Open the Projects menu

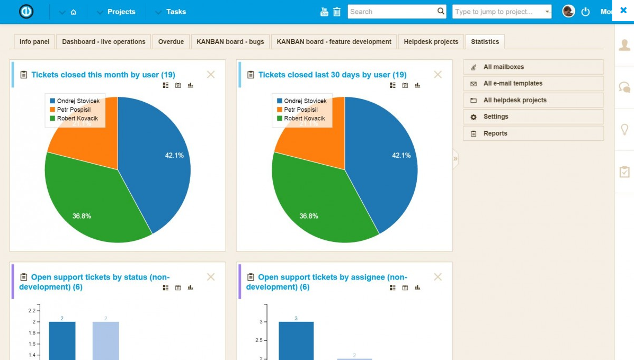121,12
